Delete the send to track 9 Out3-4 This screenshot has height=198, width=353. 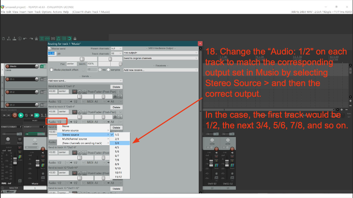click(x=116, y=107)
